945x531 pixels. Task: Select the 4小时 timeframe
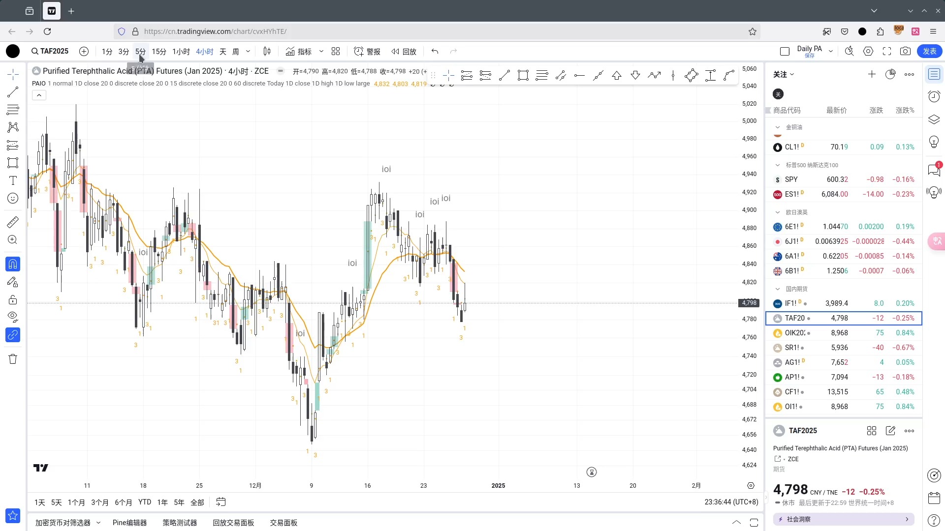tap(204, 51)
